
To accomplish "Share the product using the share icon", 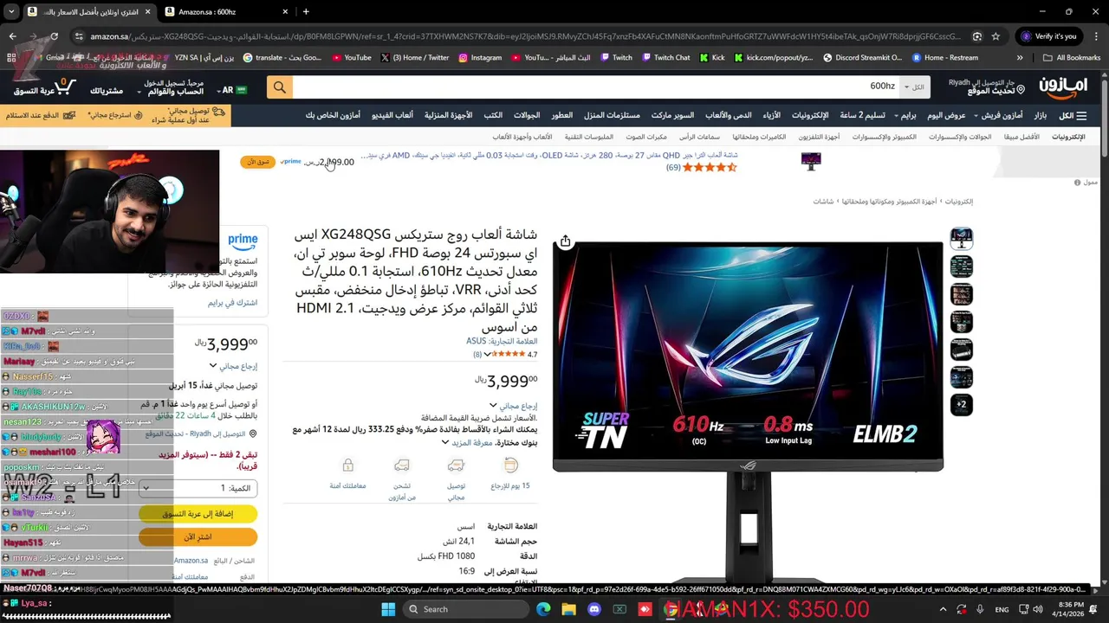I will [565, 241].
